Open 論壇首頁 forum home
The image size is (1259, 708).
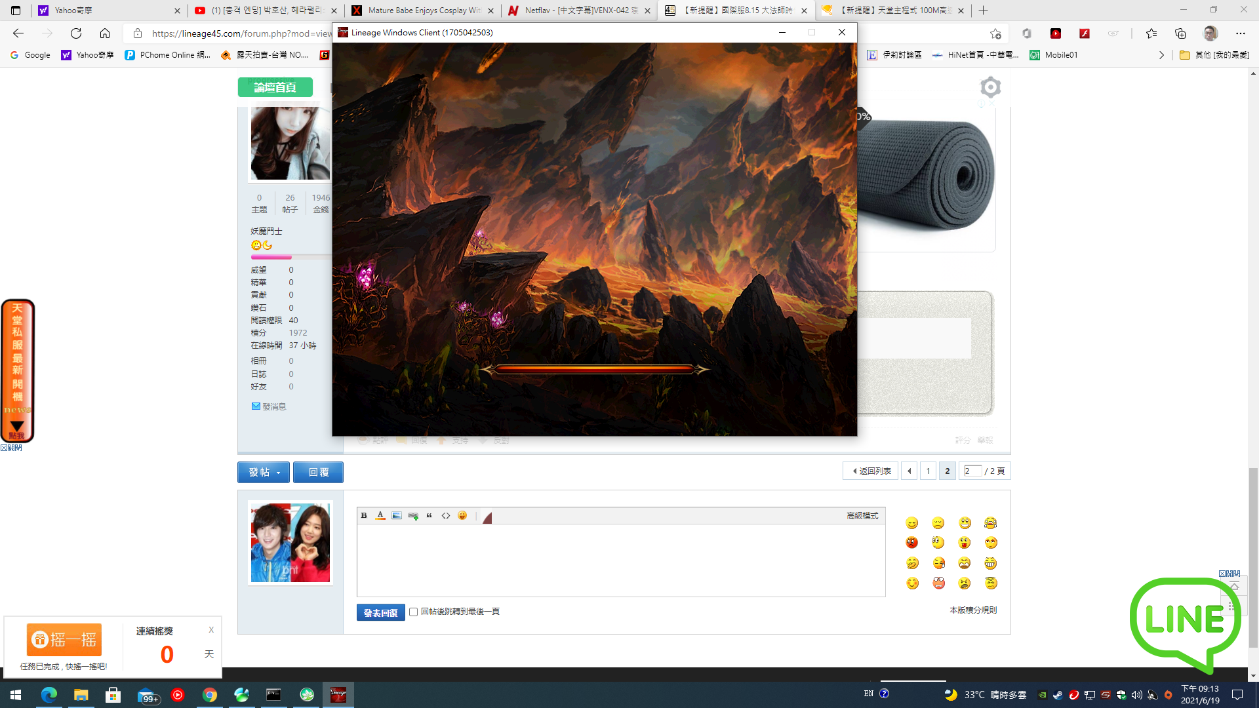pyautogui.click(x=275, y=87)
